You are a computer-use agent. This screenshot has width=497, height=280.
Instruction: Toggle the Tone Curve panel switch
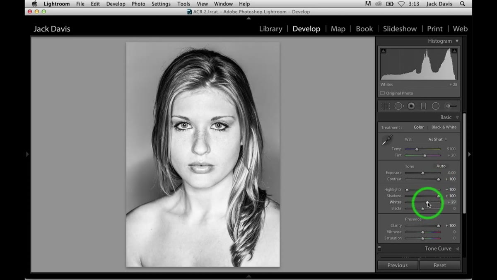pyautogui.click(x=379, y=249)
